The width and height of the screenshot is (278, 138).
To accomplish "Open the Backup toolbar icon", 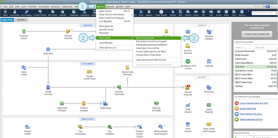I will point(242,13).
